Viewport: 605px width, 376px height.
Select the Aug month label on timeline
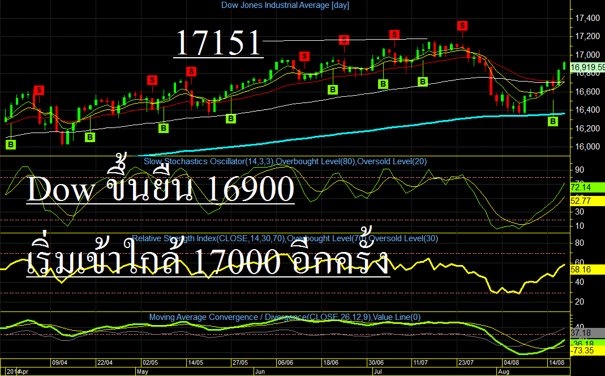[x=504, y=371]
